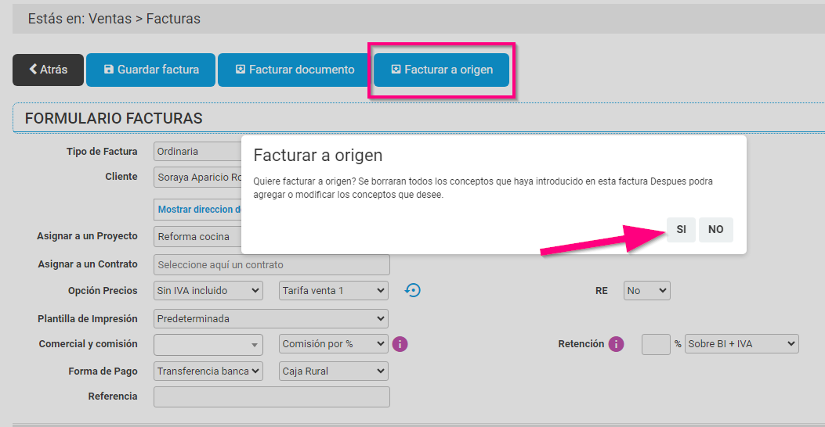The width and height of the screenshot is (825, 427).
Task: Click Seleccione aquí un contrato field
Action: (272, 264)
